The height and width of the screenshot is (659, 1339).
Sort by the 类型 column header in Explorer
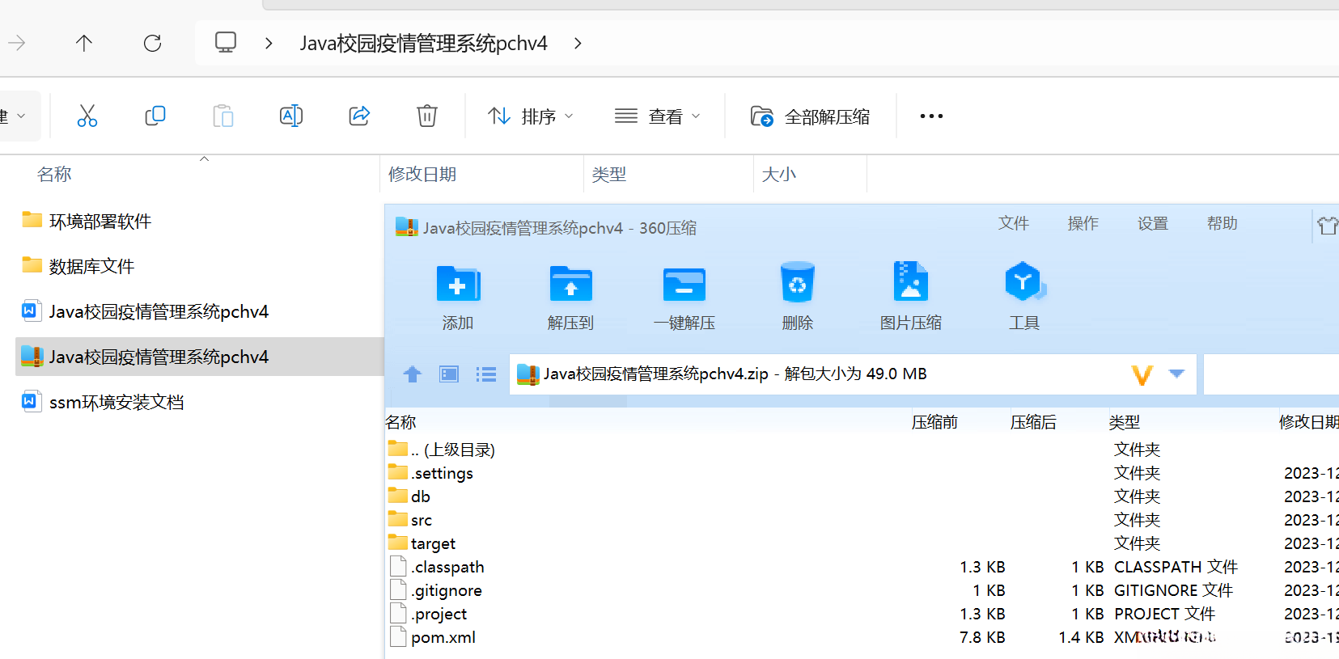608,174
